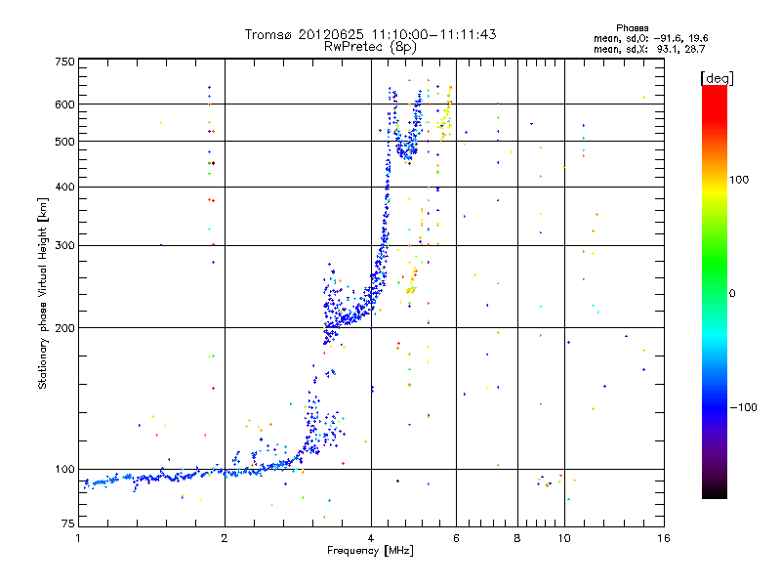Click y-axis tick label "500"

click(x=64, y=142)
